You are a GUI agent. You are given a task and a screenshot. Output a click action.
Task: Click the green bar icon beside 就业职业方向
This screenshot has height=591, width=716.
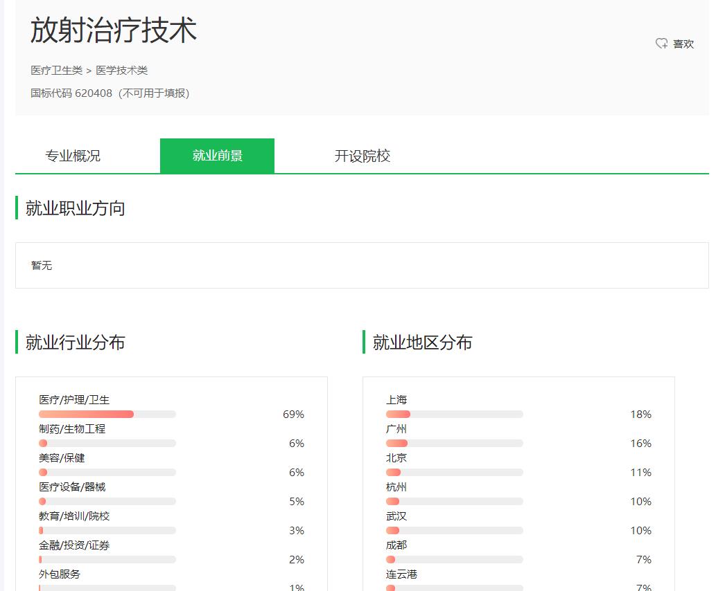[16, 208]
